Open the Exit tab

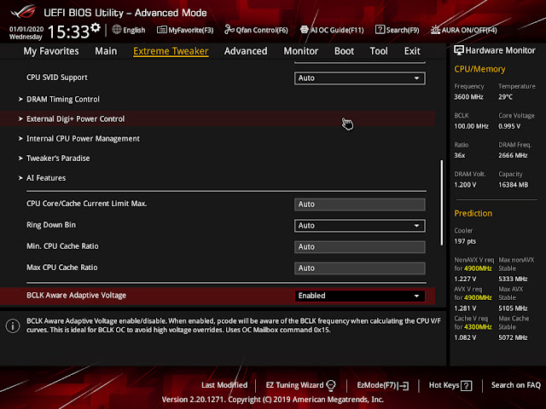tap(412, 51)
